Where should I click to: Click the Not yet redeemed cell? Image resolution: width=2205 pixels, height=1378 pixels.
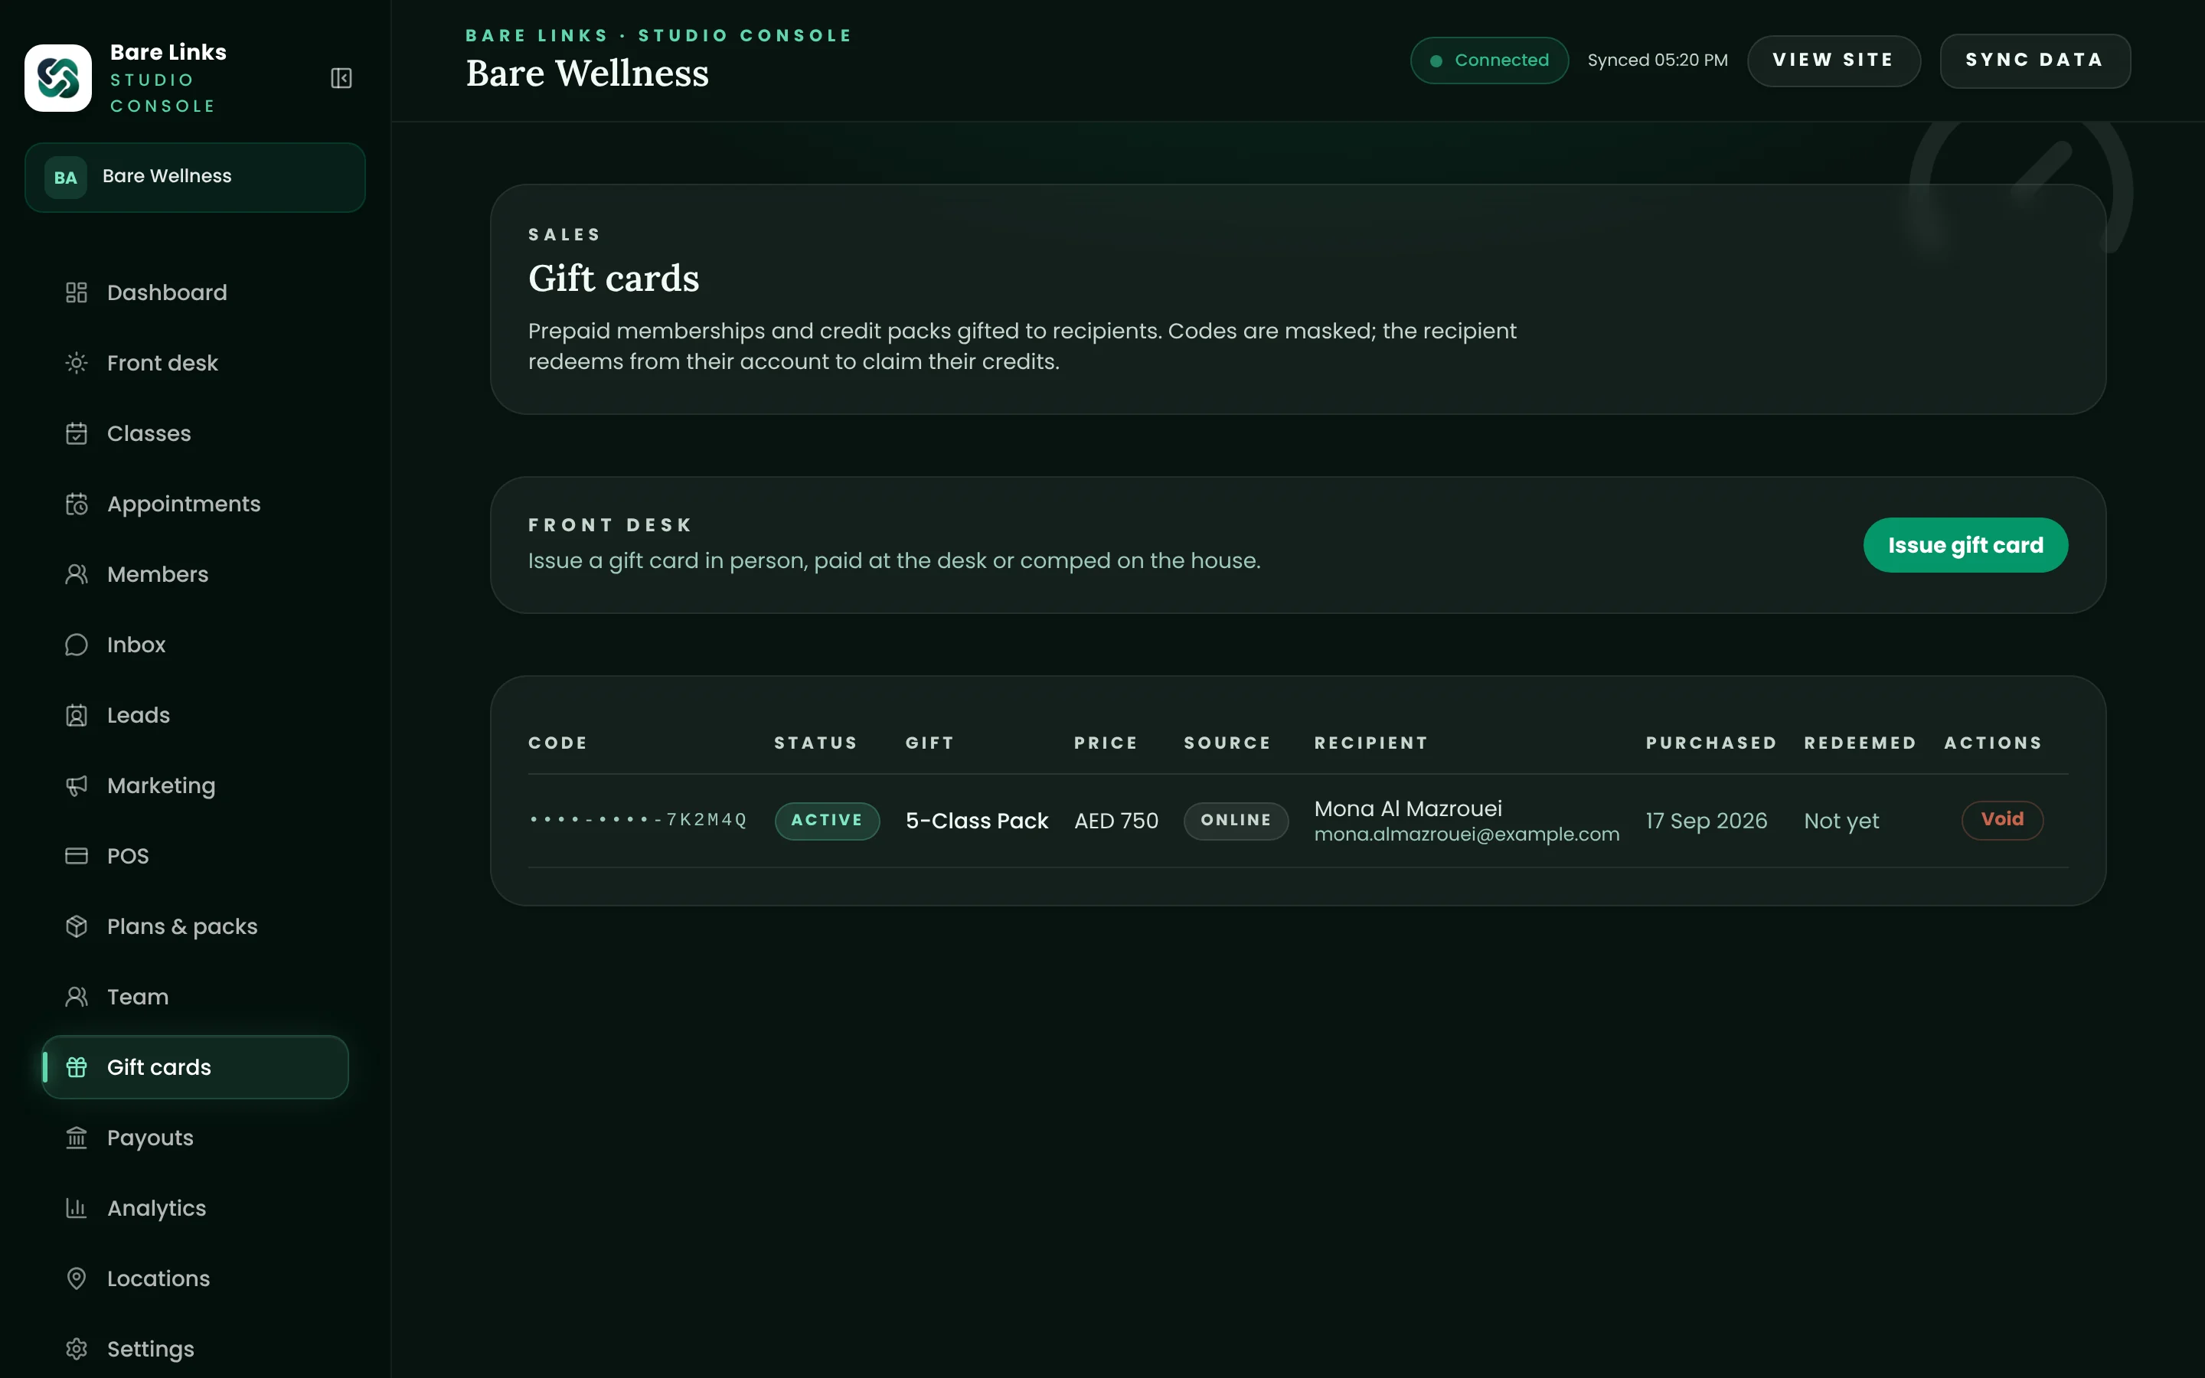click(1841, 821)
